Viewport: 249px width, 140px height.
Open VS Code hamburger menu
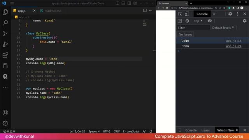coord(12,3)
